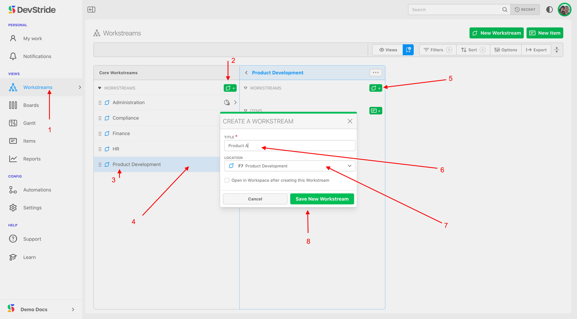
Task: Add new item in Items section
Action: click(x=376, y=111)
